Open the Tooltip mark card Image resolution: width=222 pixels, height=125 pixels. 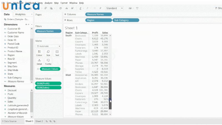[x=48, y=62]
